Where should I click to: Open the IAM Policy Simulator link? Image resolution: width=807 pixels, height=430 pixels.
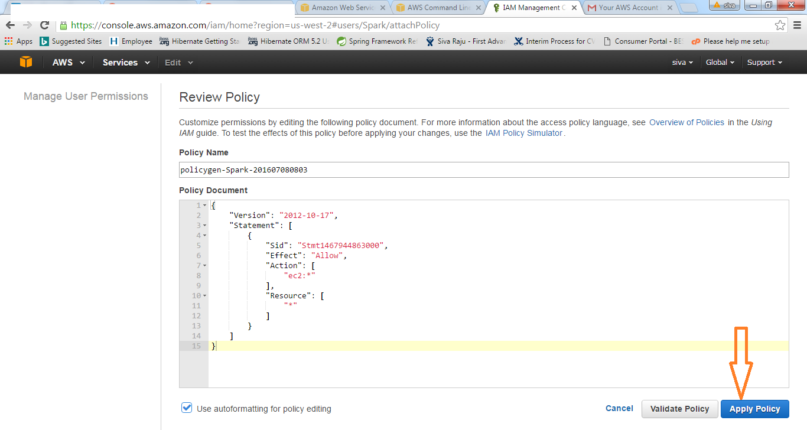pyautogui.click(x=524, y=133)
